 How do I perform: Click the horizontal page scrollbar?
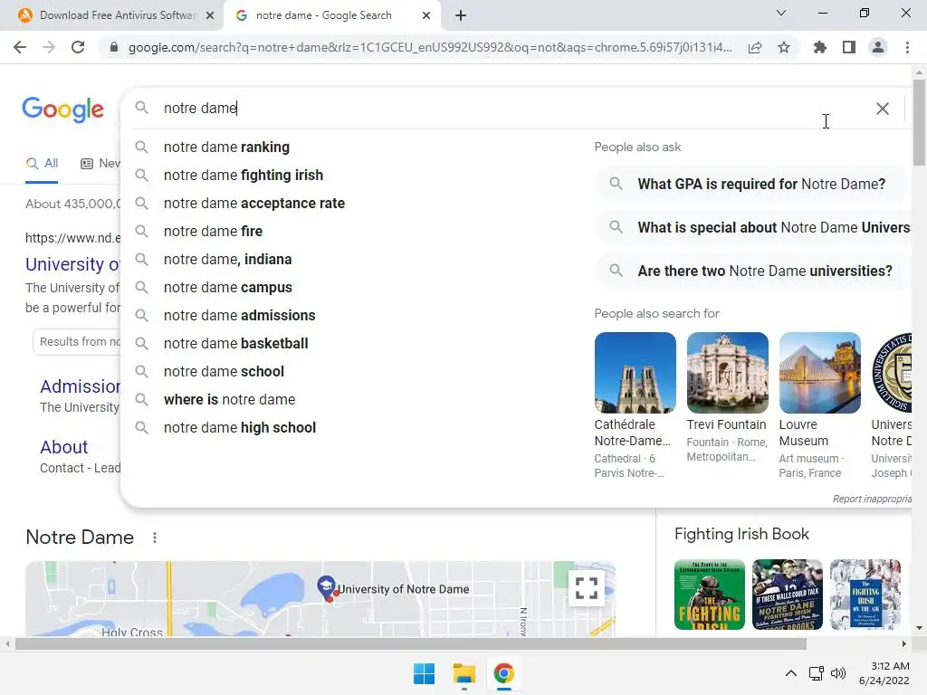411,643
